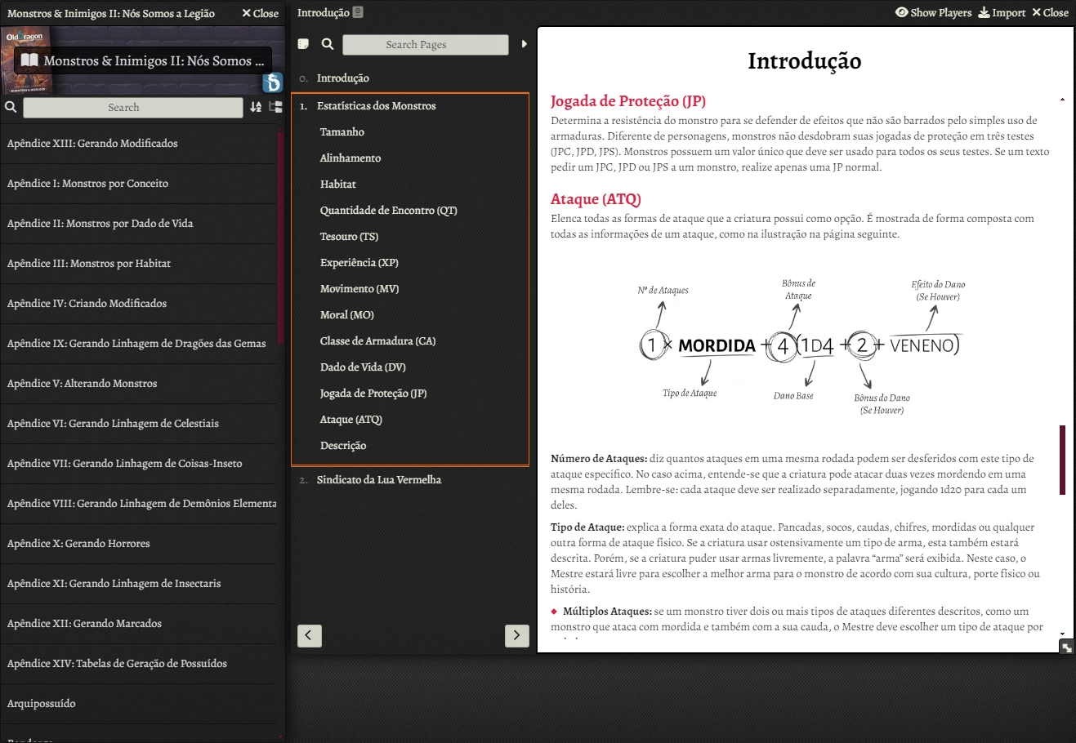Click the document ID icon beside Introdução title

359,12
